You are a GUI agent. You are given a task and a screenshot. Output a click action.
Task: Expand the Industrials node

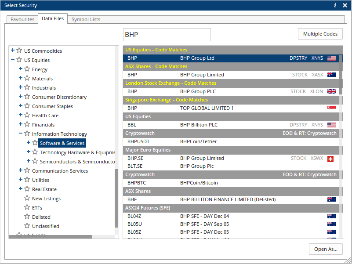[x=21, y=87]
